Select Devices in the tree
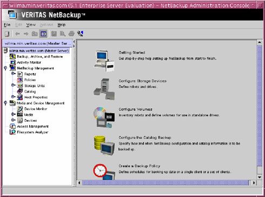265x197 pixels. [30, 121]
